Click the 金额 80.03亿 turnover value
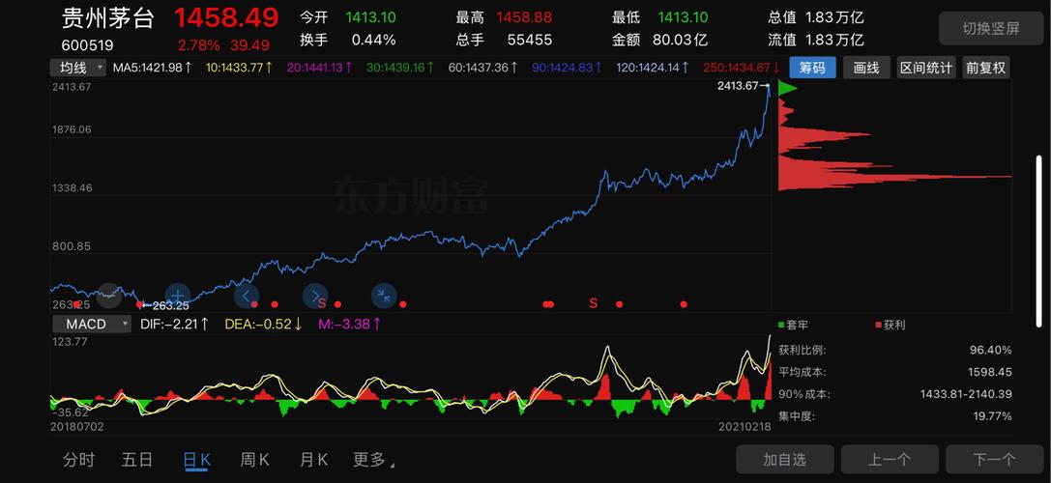1051x483 pixels. 680,41
